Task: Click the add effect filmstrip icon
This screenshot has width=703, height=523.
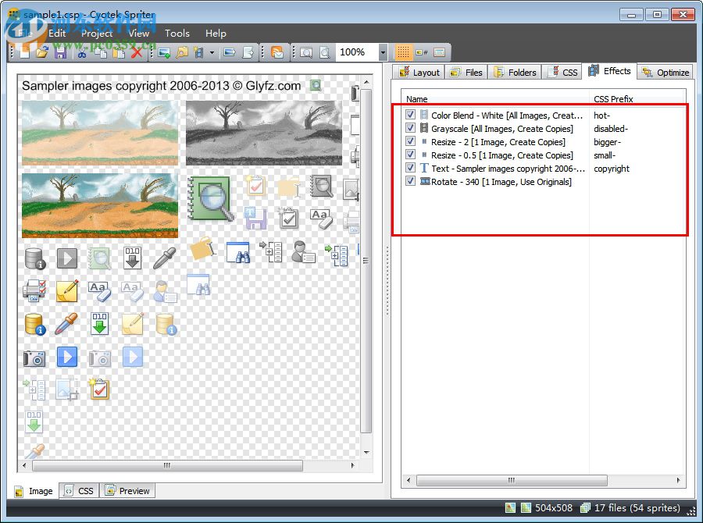Action: [199, 52]
